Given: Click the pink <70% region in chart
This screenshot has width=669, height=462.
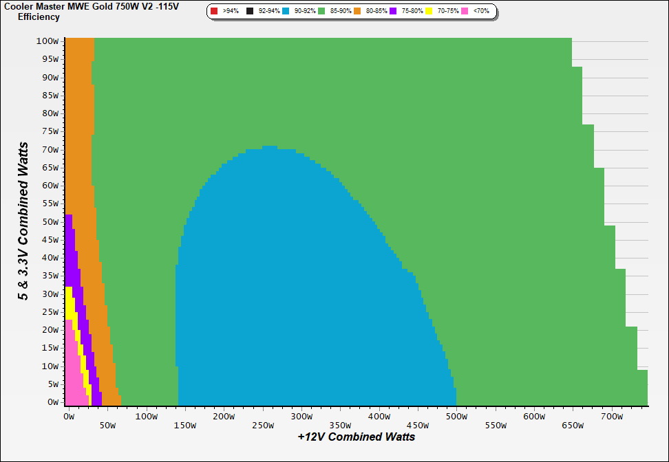Looking at the screenshot, I should [73, 371].
